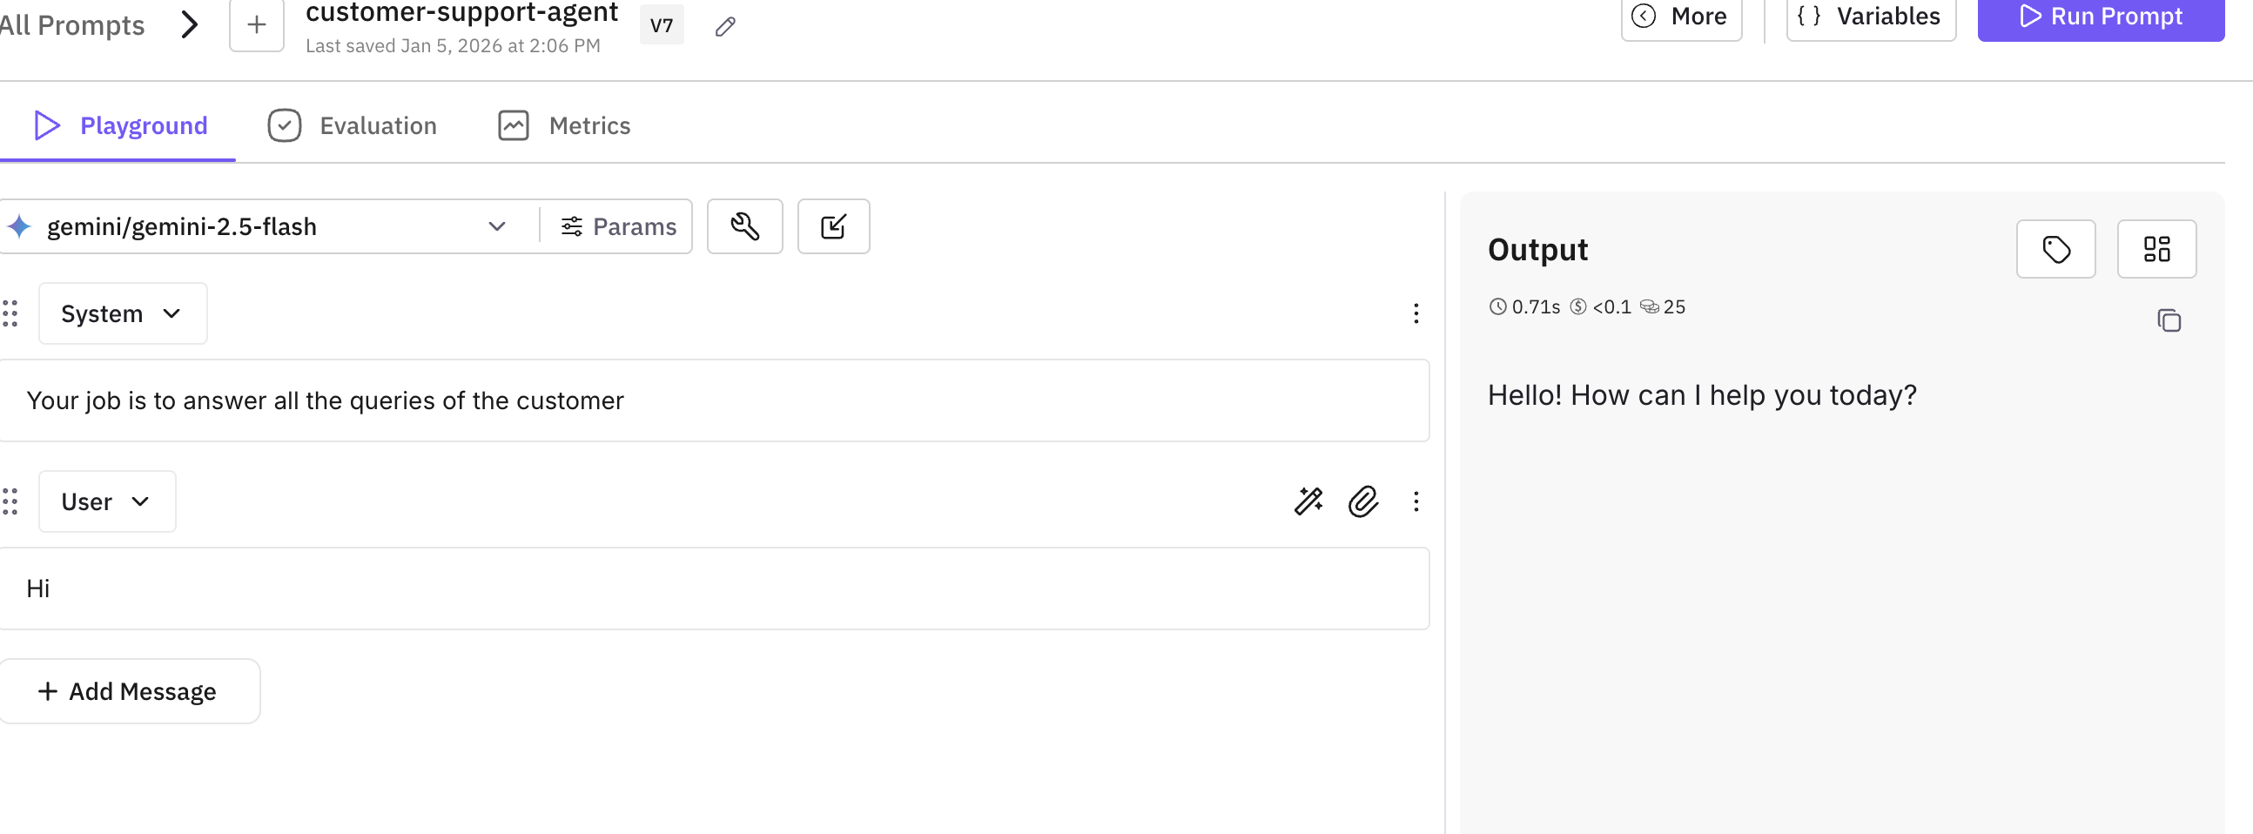The image size is (2253, 834).
Task: Click the pencil icon to rename the prompt
Action: coord(725,27)
